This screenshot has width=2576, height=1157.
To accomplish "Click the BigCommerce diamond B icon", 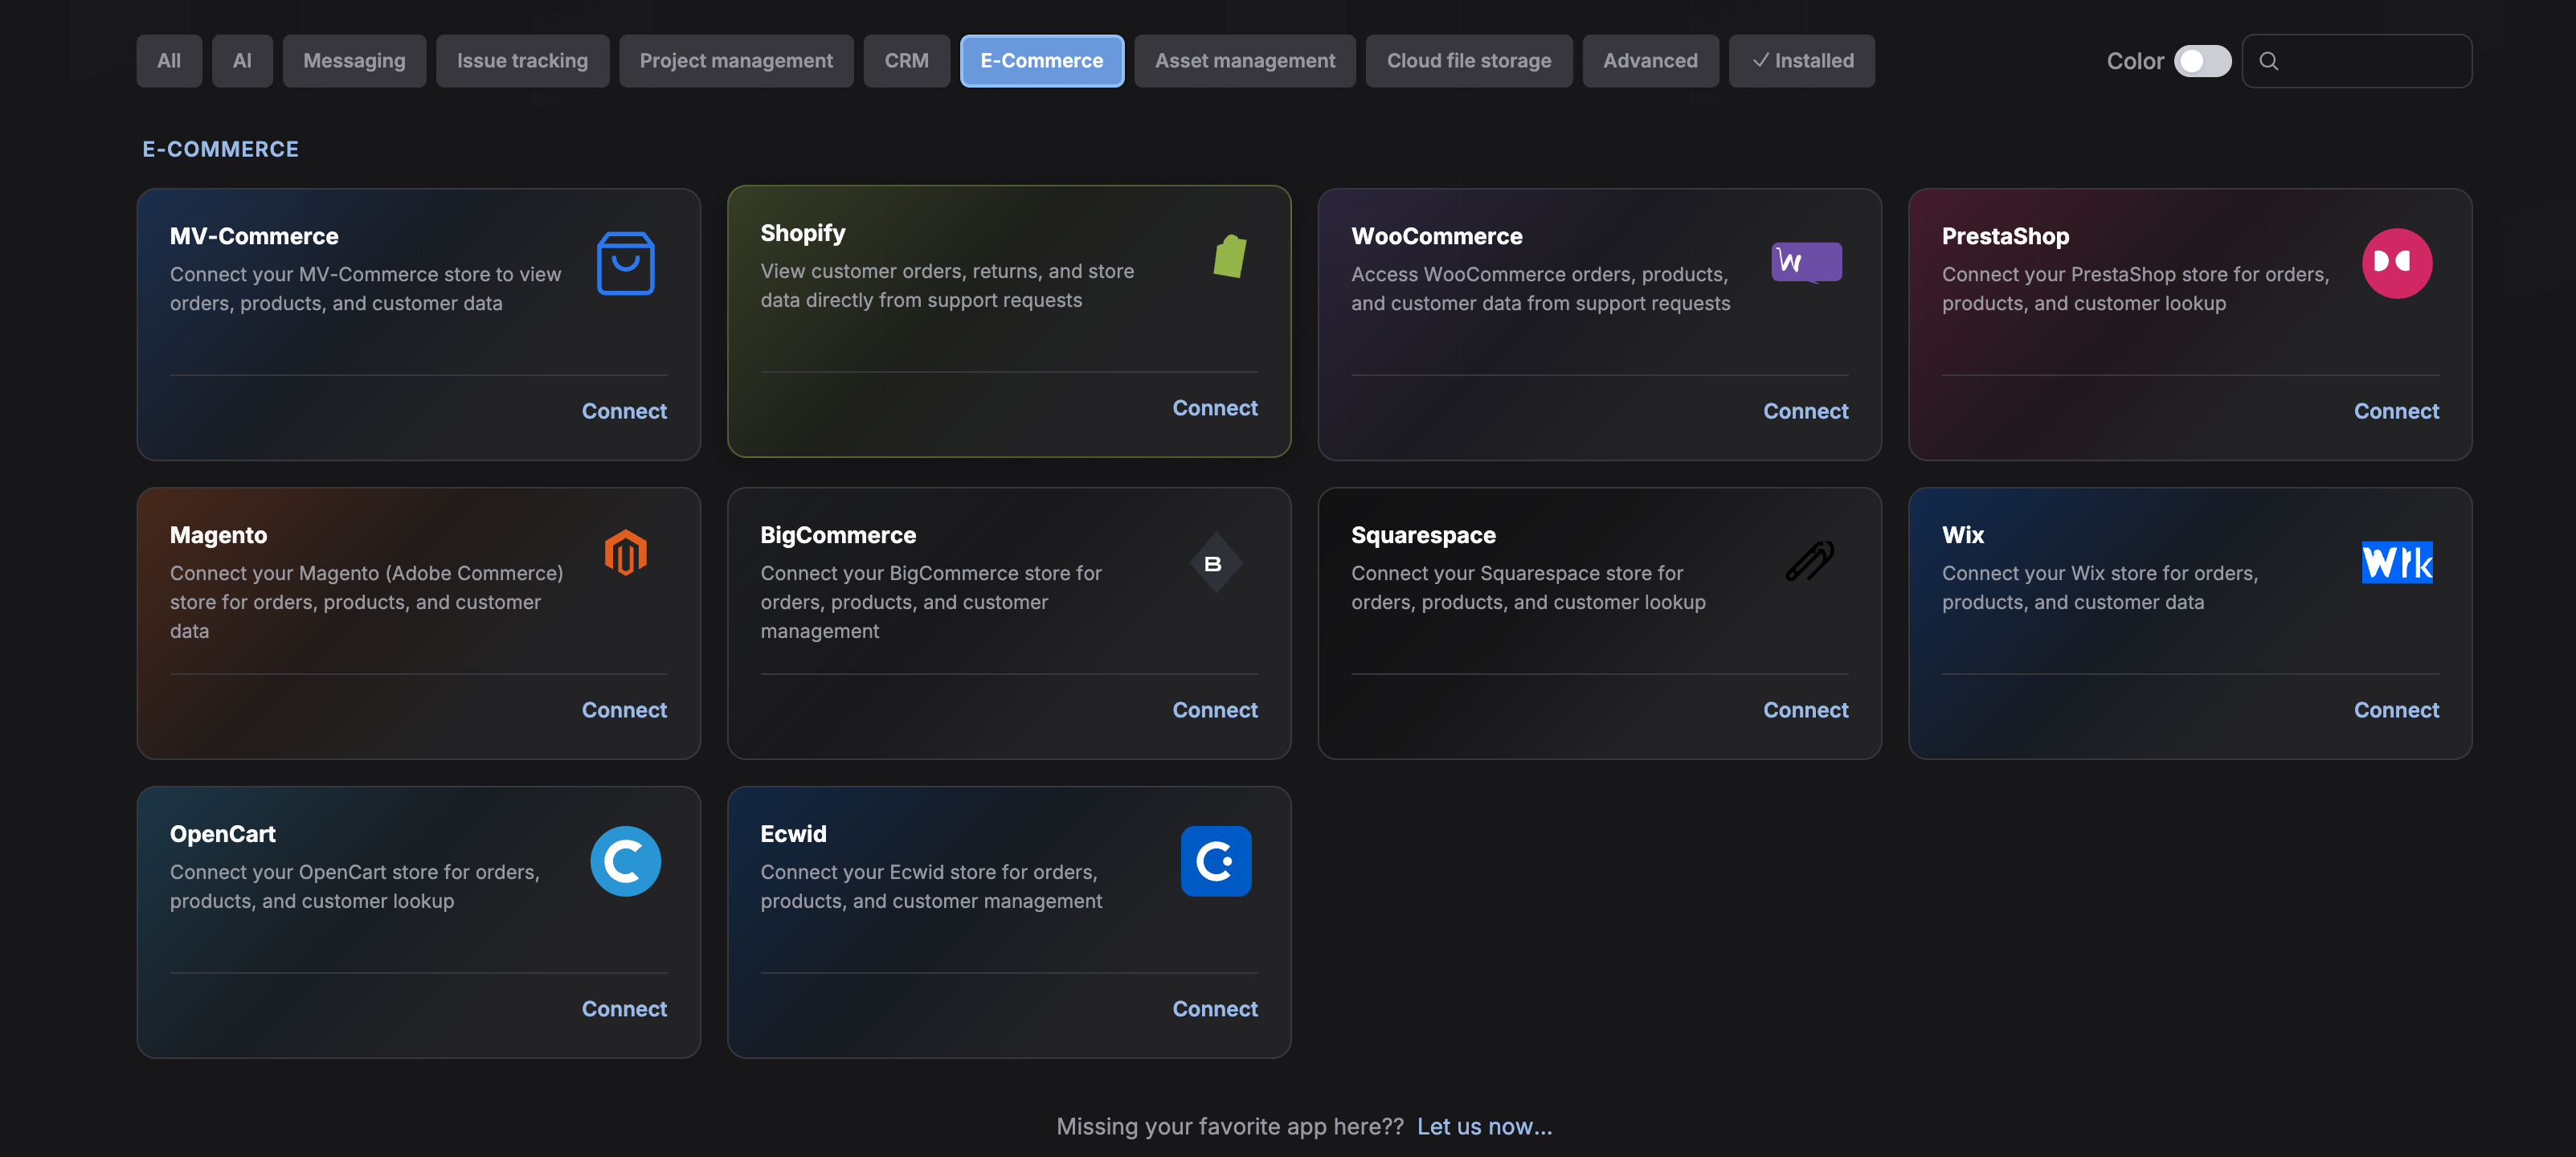I will (1215, 563).
